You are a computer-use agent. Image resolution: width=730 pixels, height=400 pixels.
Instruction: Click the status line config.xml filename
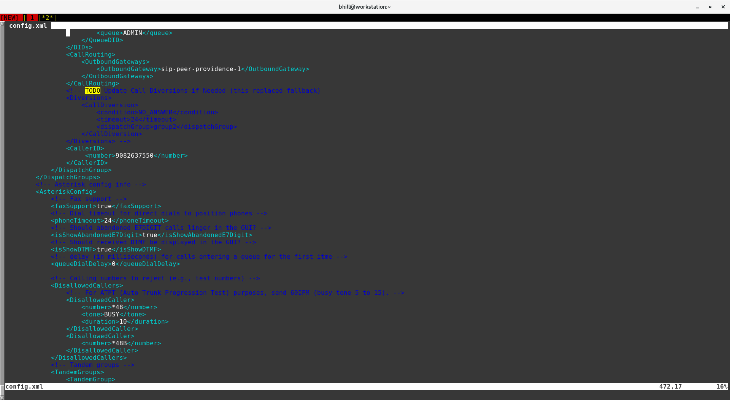tap(24, 386)
